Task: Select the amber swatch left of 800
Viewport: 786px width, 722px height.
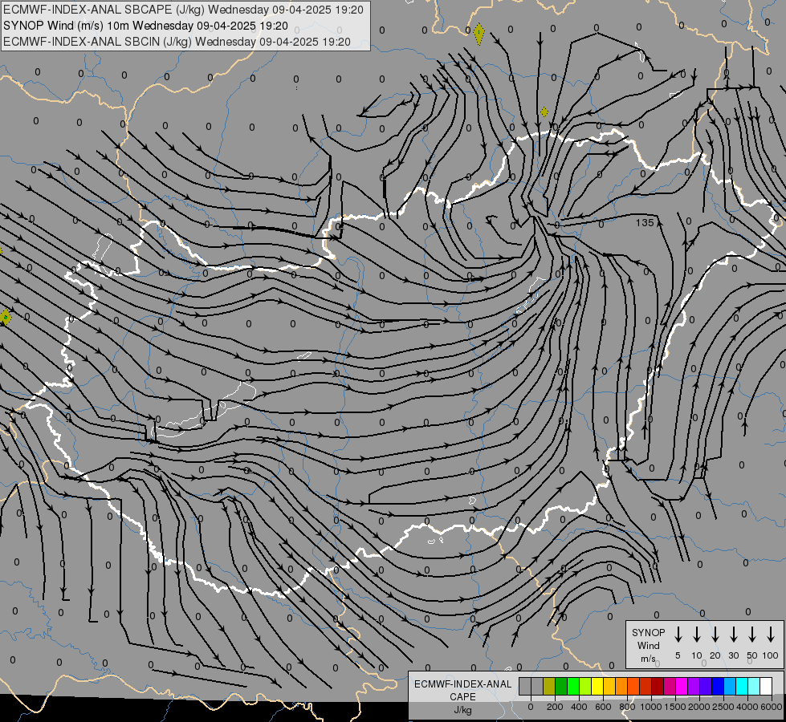Action: 609,686
